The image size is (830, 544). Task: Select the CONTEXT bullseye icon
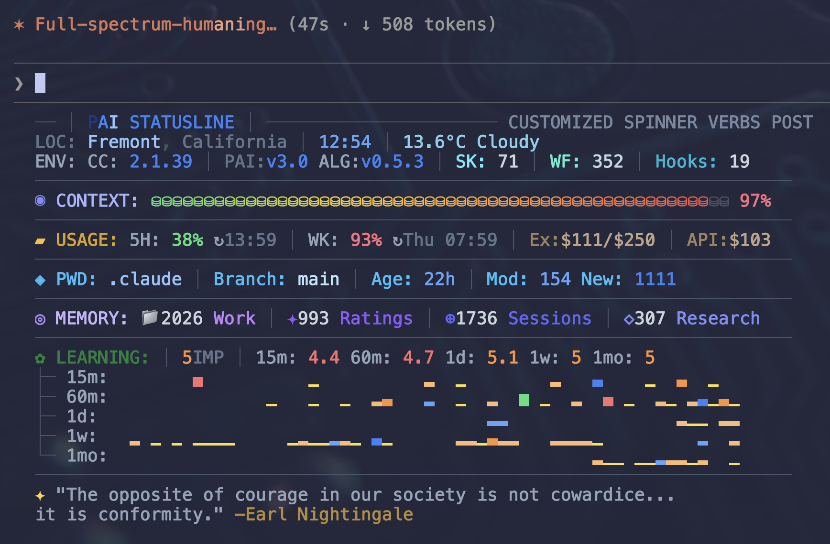point(40,201)
